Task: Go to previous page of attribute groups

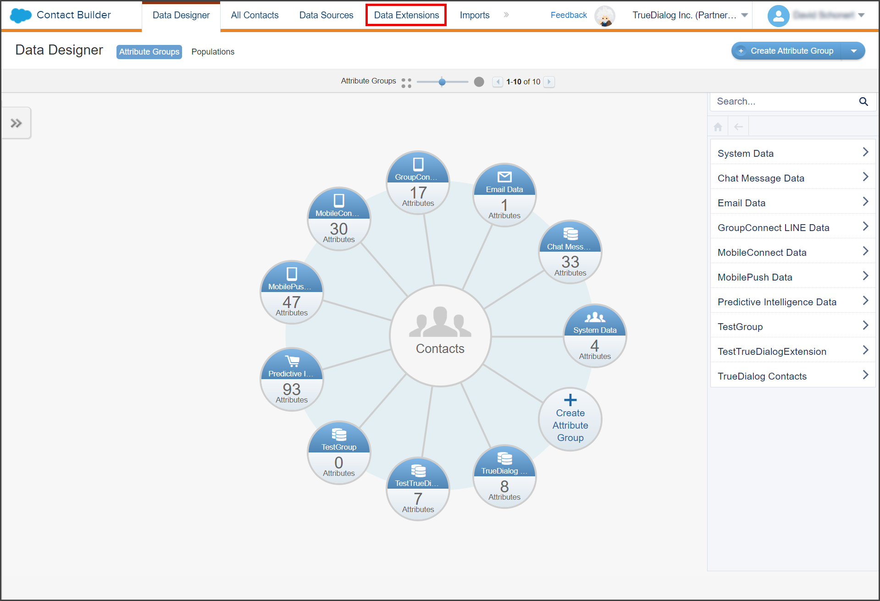Action: coord(497,82)
